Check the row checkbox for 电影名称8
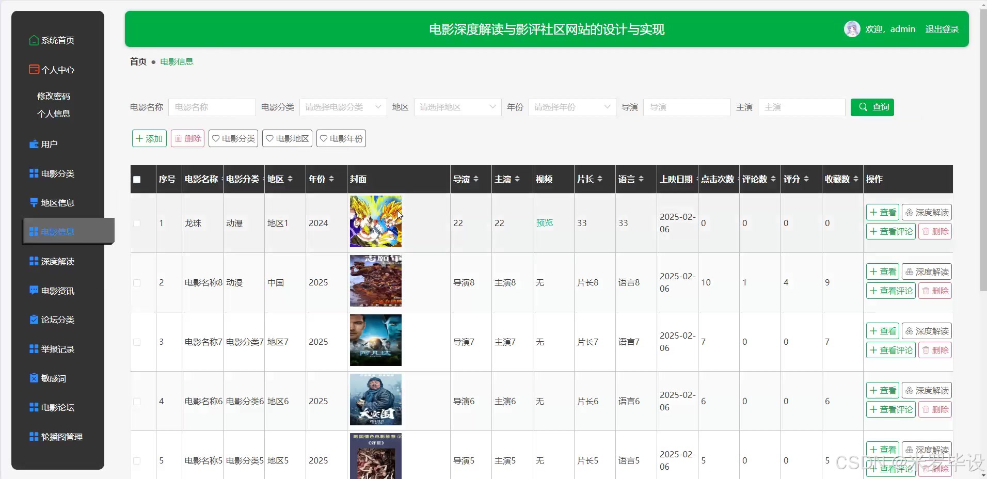Image resolution: width=987 pixels, height=479 pixels. [137, 283]
